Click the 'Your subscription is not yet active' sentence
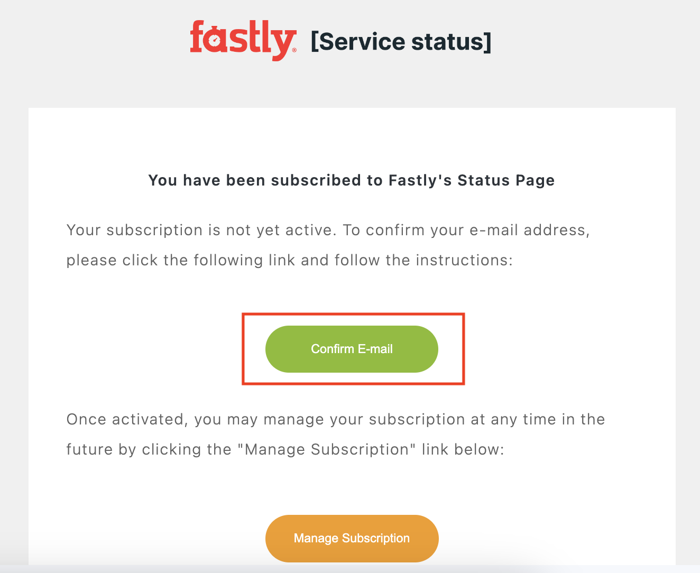Screen dimensions: 700x573 [201, 230]
